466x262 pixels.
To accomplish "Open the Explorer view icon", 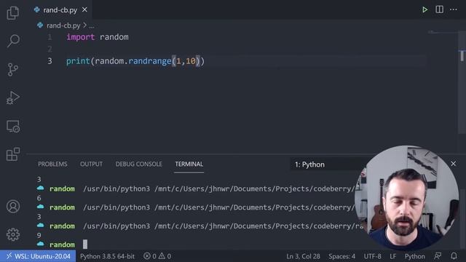I will click(x=13, y=13).
